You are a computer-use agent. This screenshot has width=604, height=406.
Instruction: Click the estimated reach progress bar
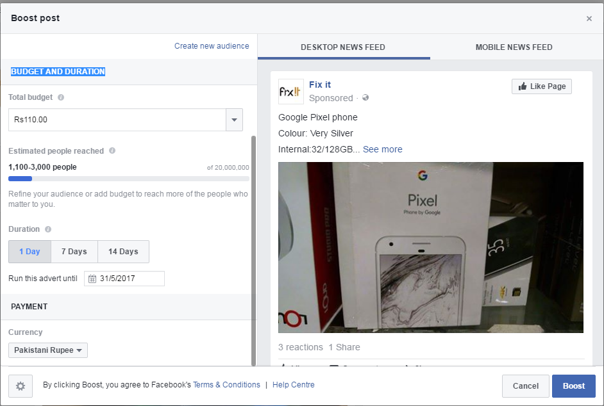[x=129, y=179]
